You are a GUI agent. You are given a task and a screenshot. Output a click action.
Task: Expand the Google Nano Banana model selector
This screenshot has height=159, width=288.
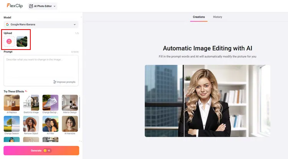pyautogui.click(x=41, y=25)
